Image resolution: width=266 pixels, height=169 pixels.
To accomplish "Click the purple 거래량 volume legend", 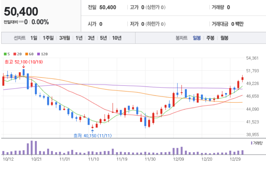I will (x=257, y=143).
